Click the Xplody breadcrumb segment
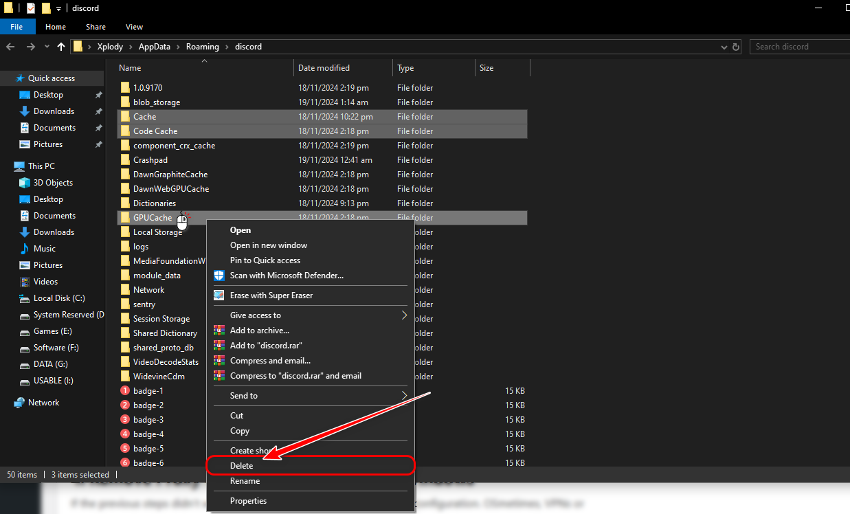 (110, 47)
